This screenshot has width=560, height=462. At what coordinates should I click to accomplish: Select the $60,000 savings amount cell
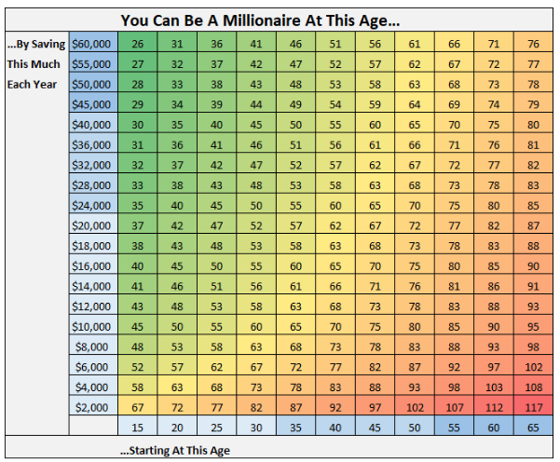click(x=90, y=44)
